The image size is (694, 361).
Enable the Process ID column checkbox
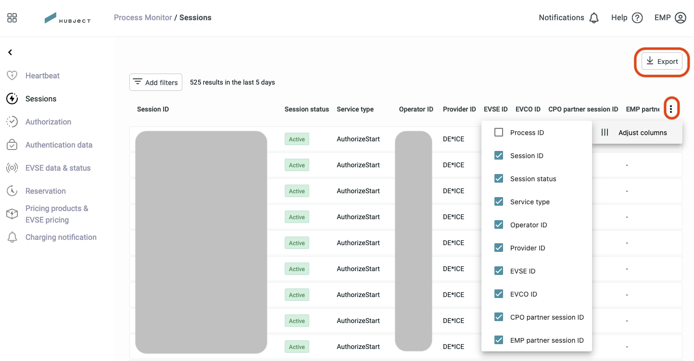tap(499, 132)
